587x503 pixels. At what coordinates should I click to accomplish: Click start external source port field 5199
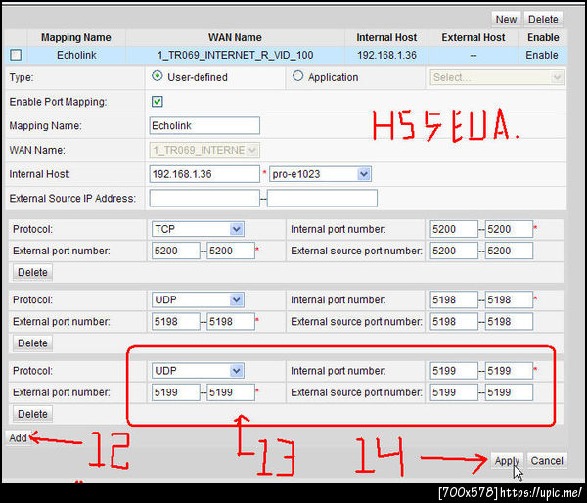click(454, 392)
